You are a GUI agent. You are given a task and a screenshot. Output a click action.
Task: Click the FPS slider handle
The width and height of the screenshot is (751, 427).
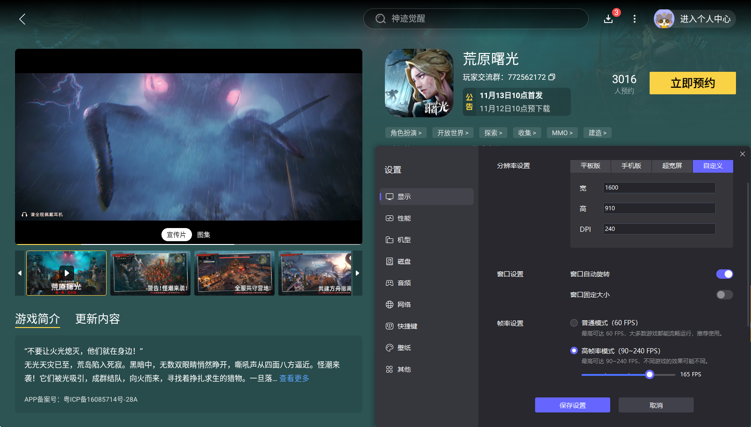(650, 374)
